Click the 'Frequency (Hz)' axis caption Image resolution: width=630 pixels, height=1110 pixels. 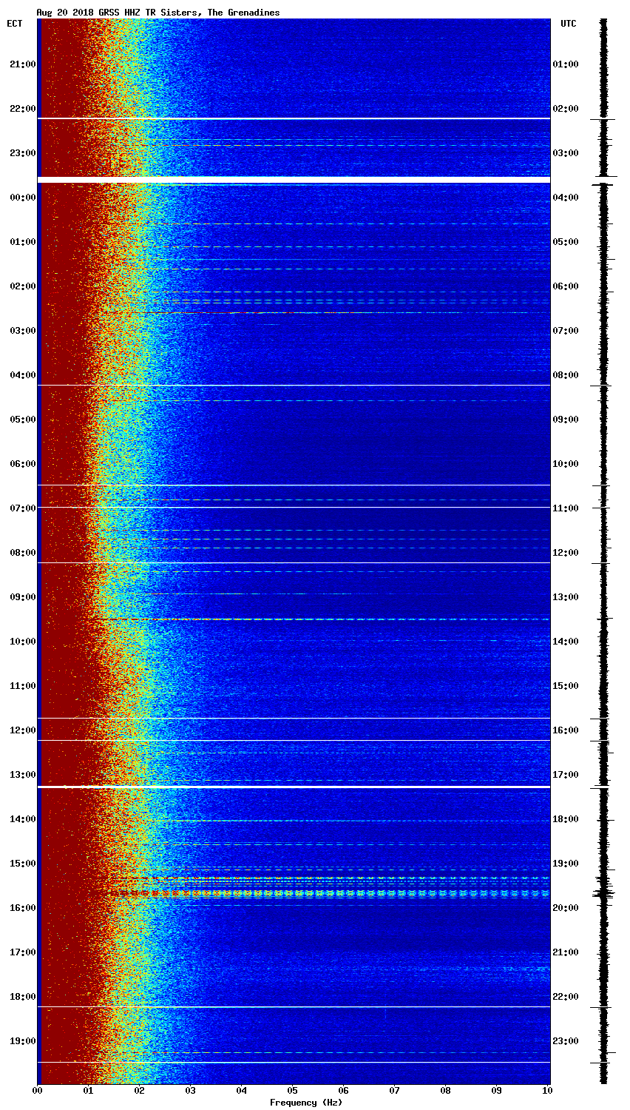click(x=305, y=1103)
